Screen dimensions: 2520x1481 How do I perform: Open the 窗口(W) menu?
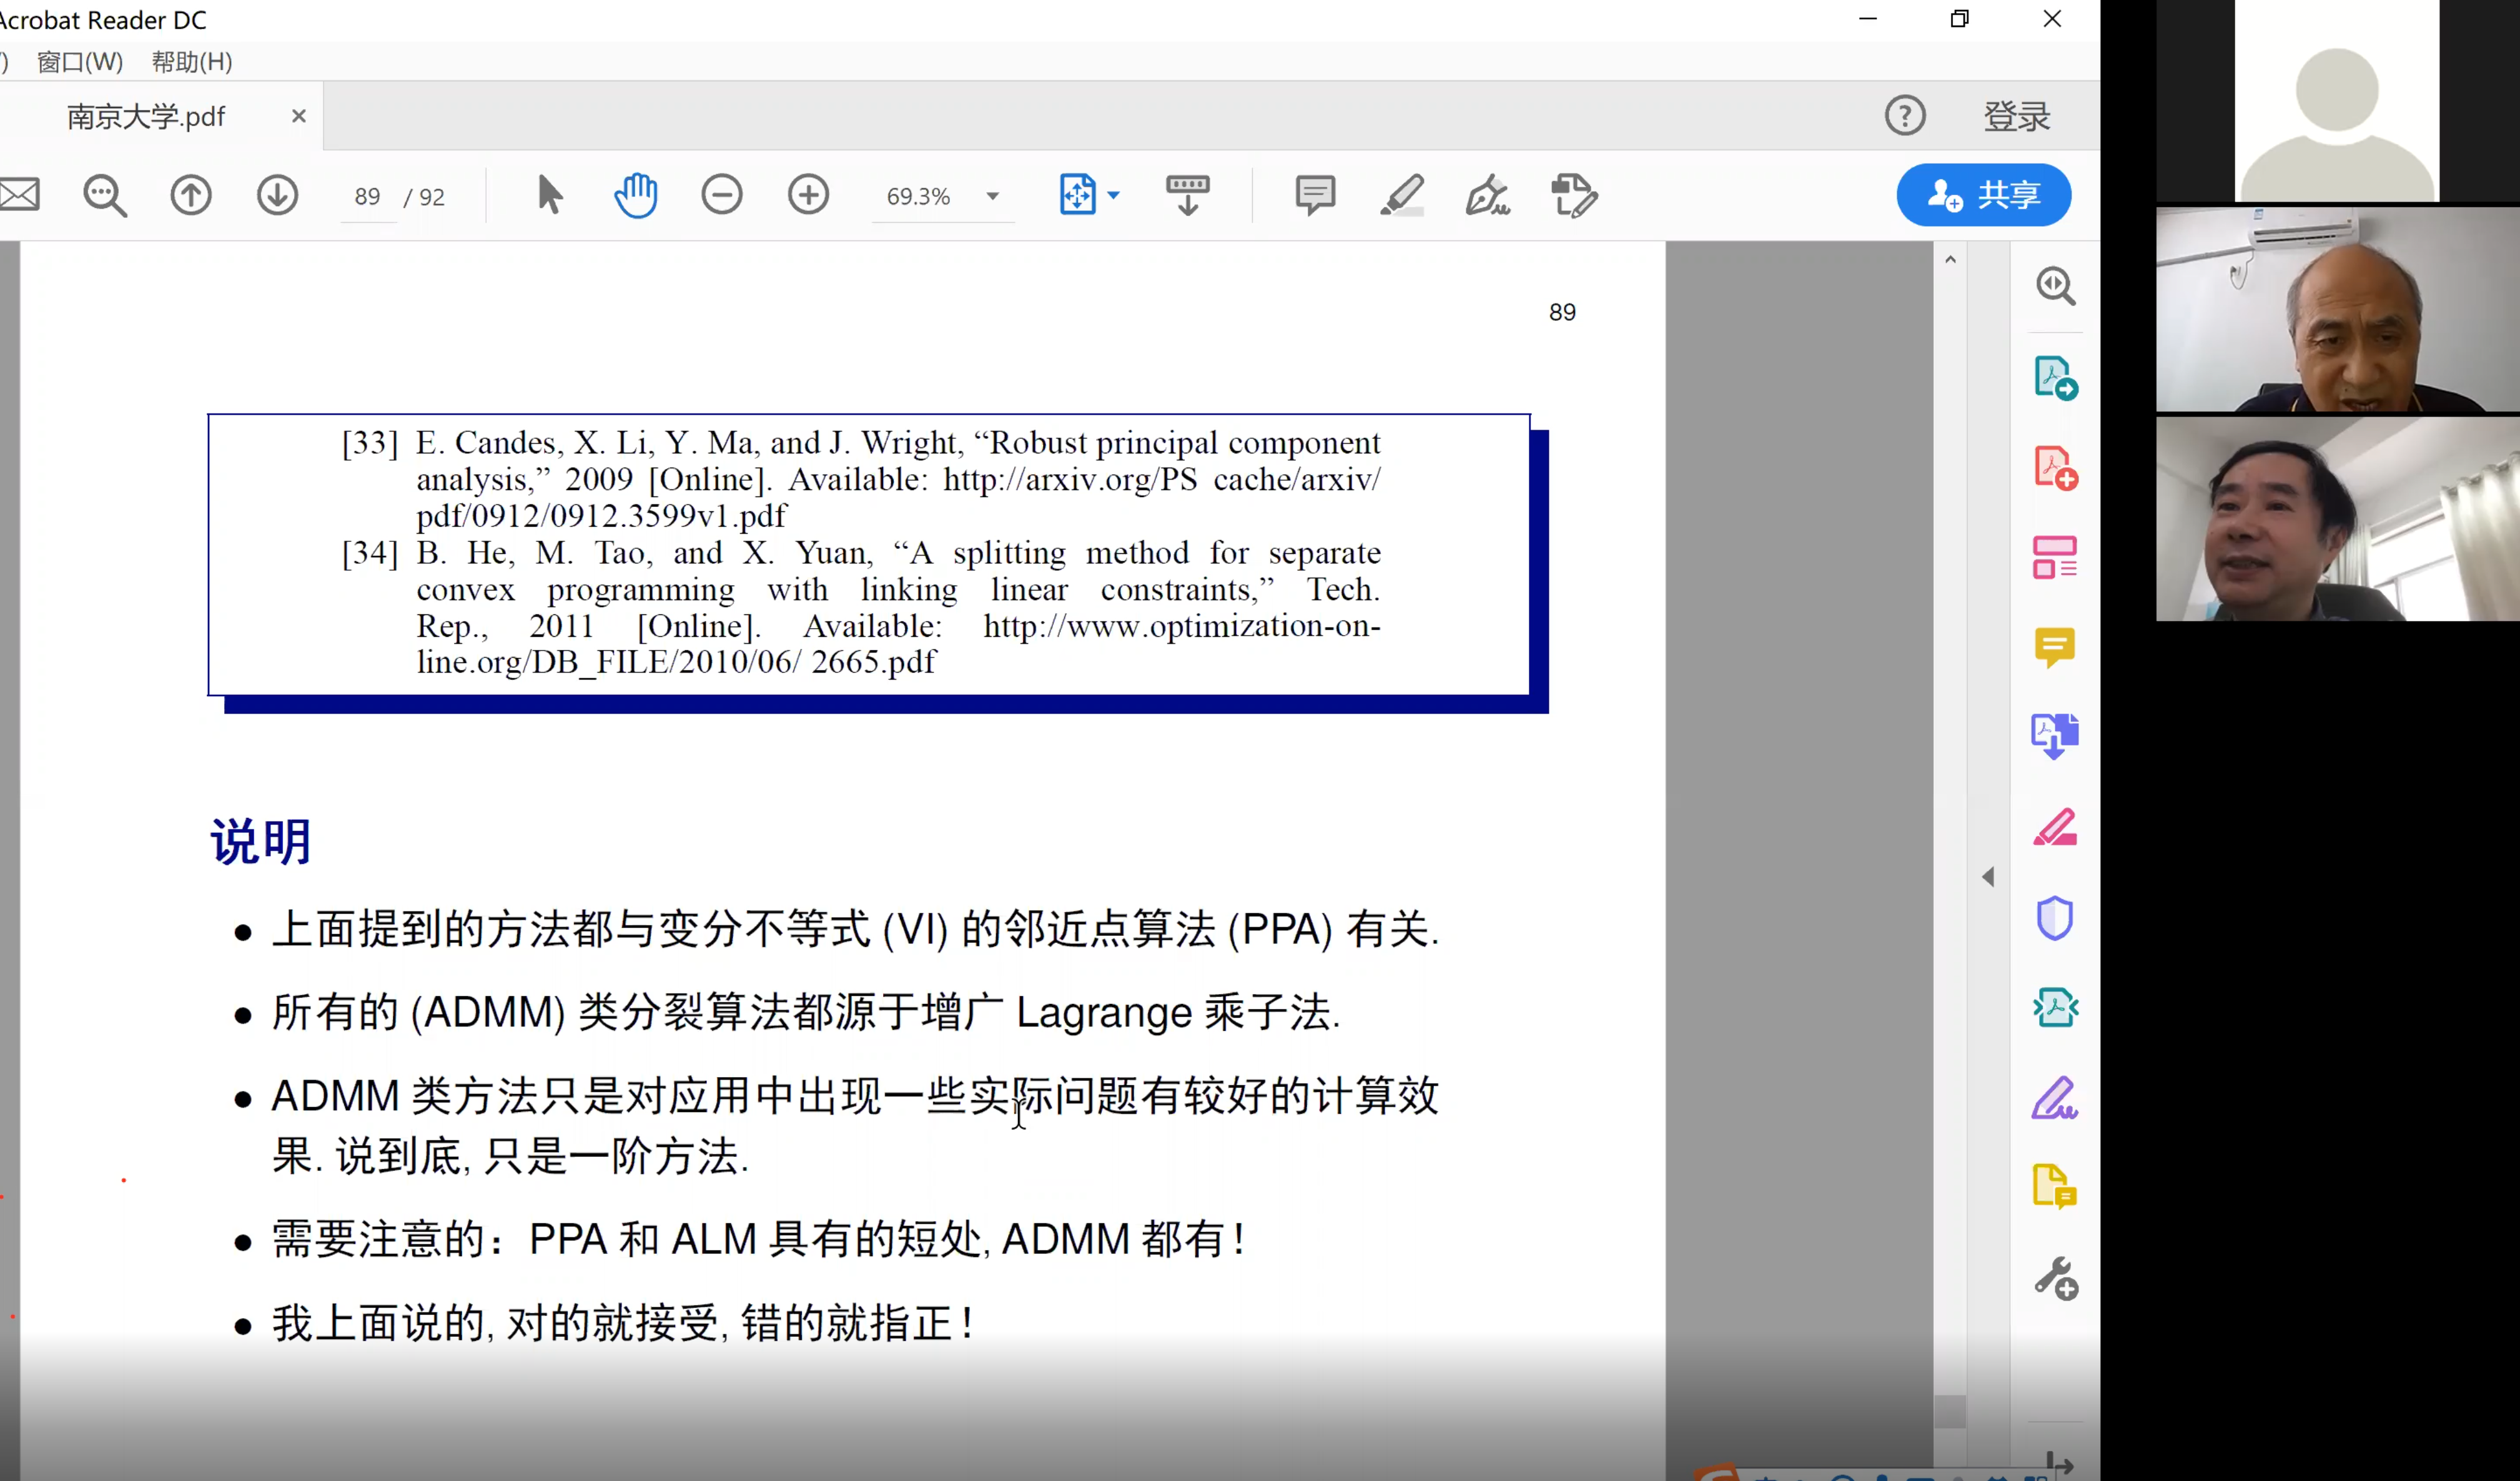point(80,62)
